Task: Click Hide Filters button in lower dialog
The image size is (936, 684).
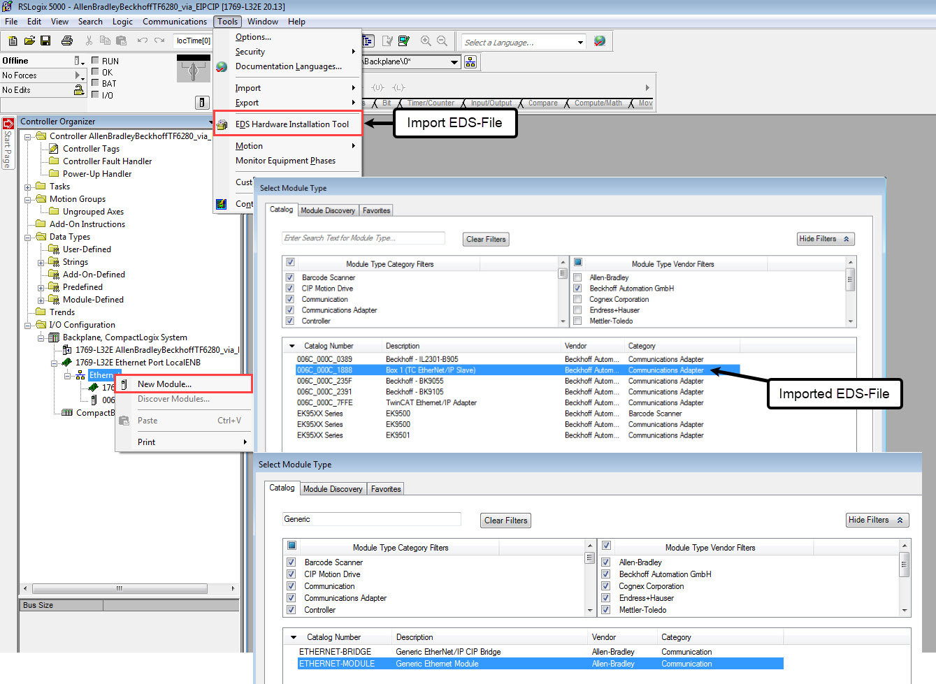Action: point(877,521)
